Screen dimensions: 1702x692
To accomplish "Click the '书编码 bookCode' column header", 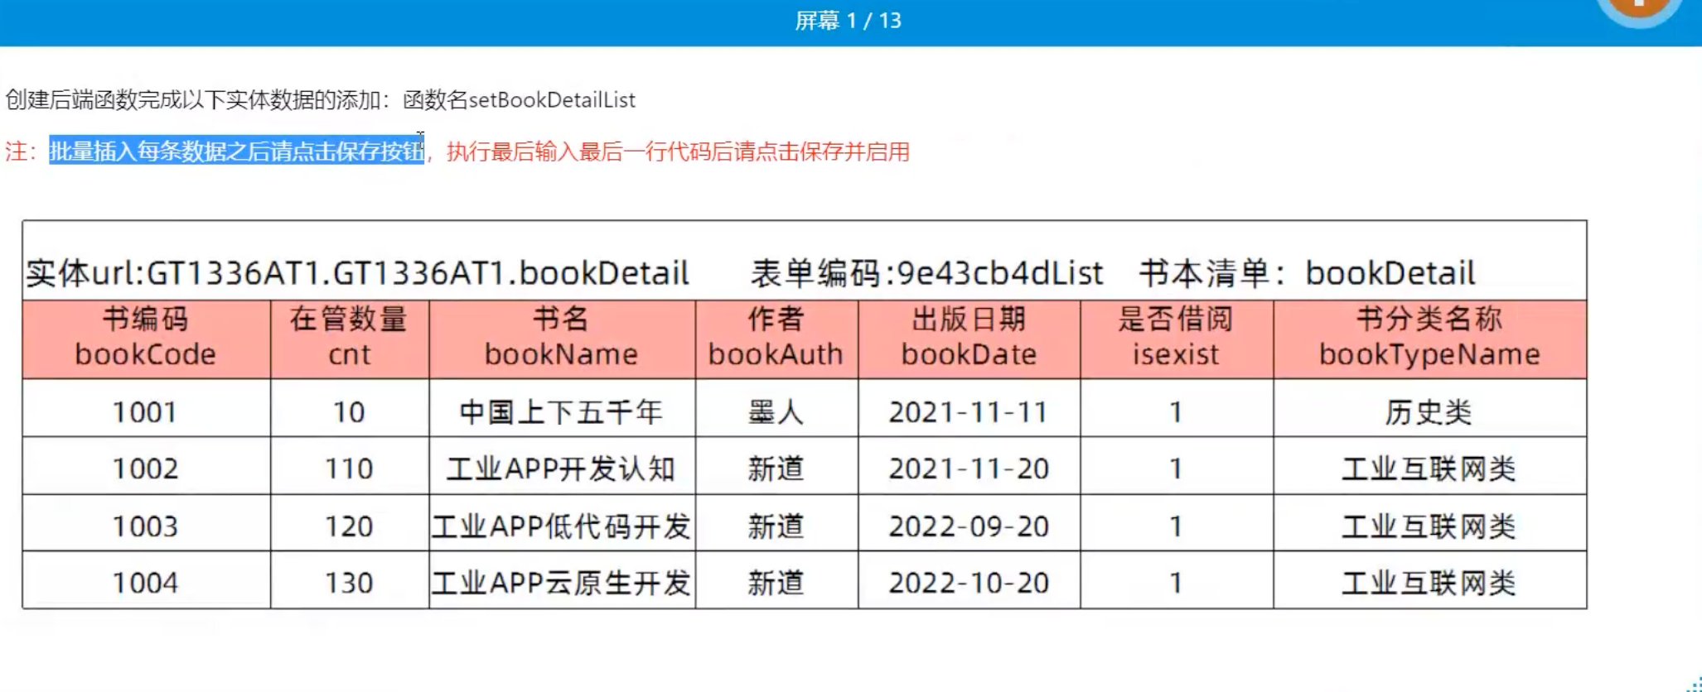I will pyautogui.click(x=146, y=338).
